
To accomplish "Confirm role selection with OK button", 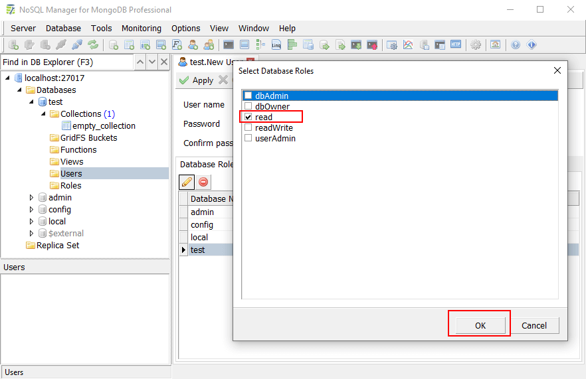I will pyautogui.click(x=480, y=325).
